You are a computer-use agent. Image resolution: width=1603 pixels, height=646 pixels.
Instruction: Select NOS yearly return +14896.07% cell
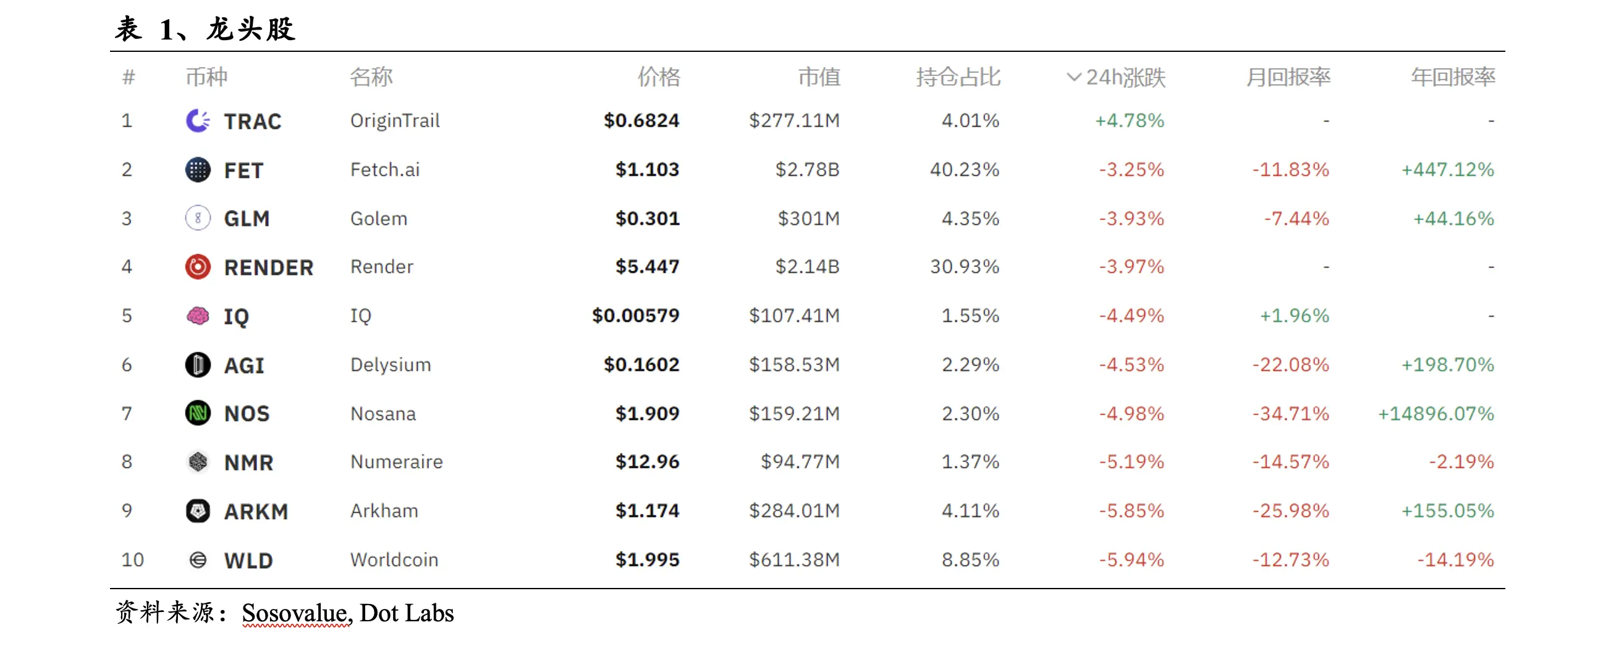click(1435, 413)
